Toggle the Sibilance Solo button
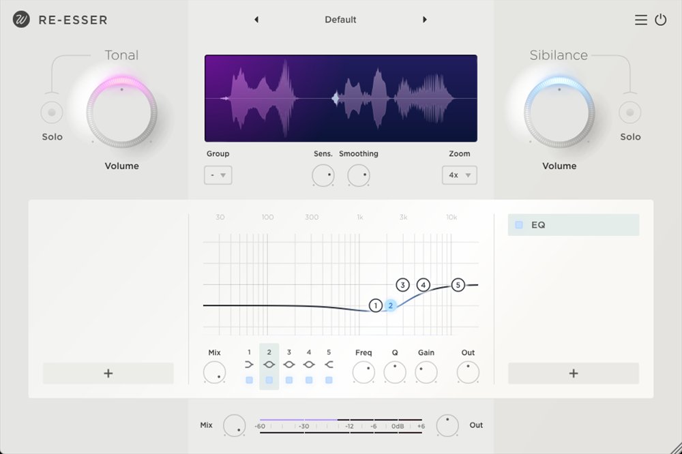 [x=629, y=112]
